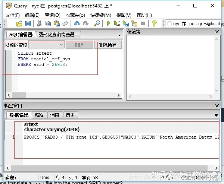The width and height of the screenshot is (224, 184).
Task: Run query with pgScript icon
Action: click(117, 23)
